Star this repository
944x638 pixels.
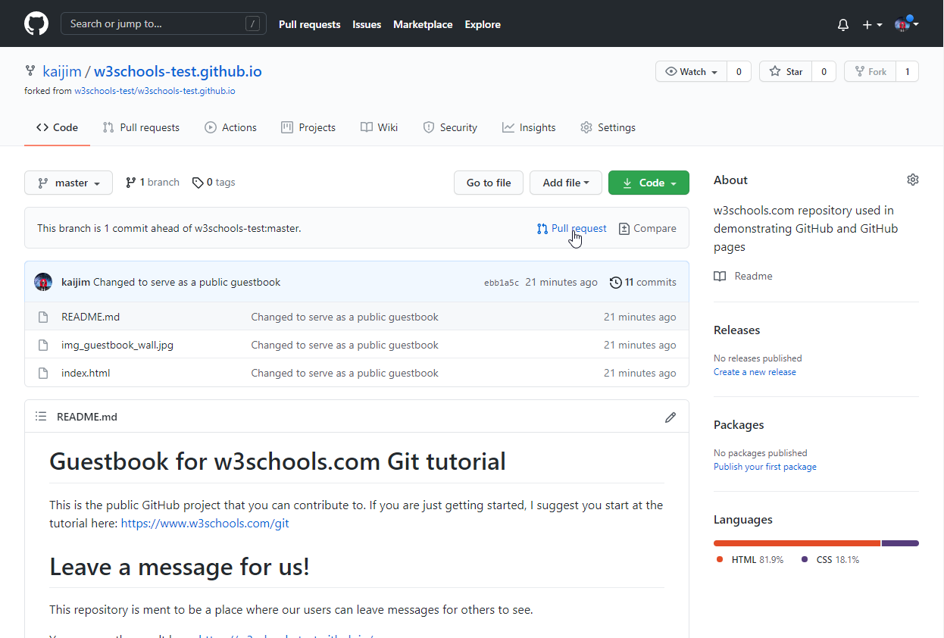(786, 71)
